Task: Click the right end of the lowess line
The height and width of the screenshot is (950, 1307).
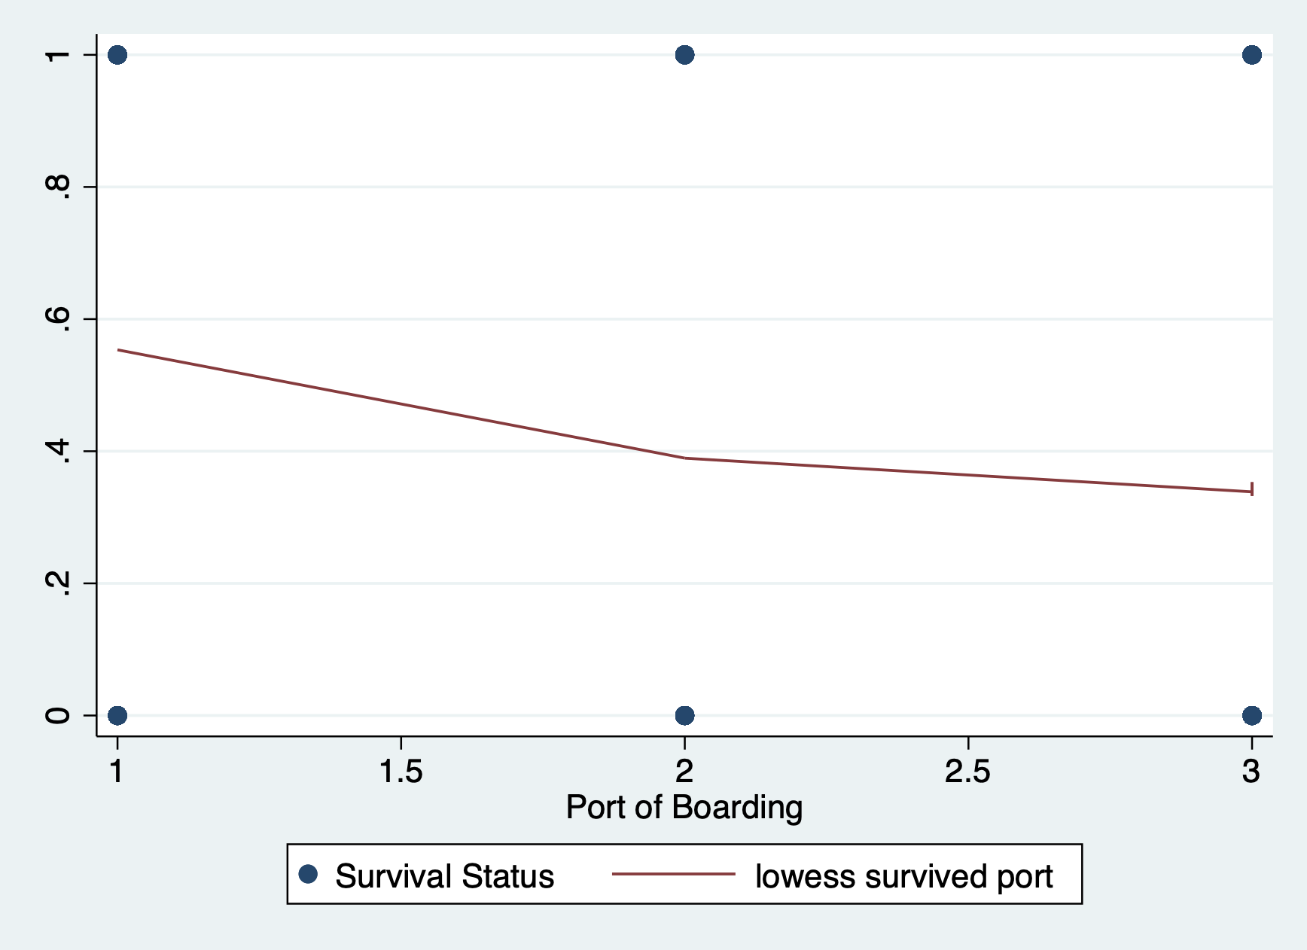Action: [1250, 492]
